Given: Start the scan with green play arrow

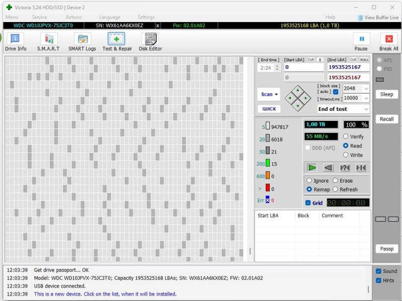Looking at the screenshot, I should [313, 168].
